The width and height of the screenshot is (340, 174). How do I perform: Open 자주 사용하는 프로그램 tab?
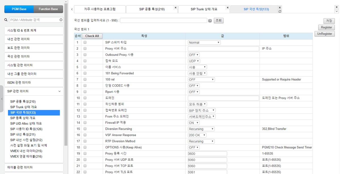100,9
